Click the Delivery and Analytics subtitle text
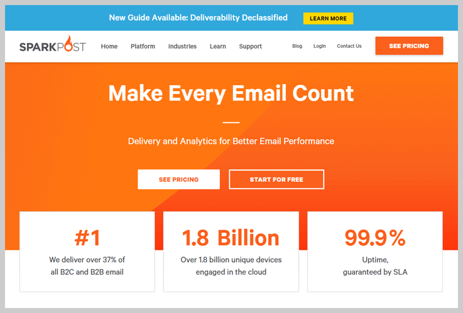This screenshot has height=313, width=463. 231,141
